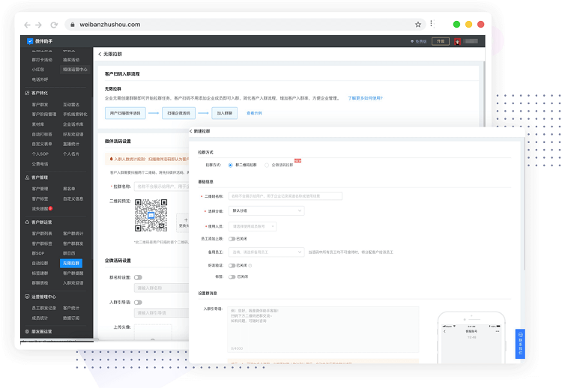Click the 客户转化 section icon
Image resolution: width=562 pixels, height=388 pixels.
tap(27, 93)
